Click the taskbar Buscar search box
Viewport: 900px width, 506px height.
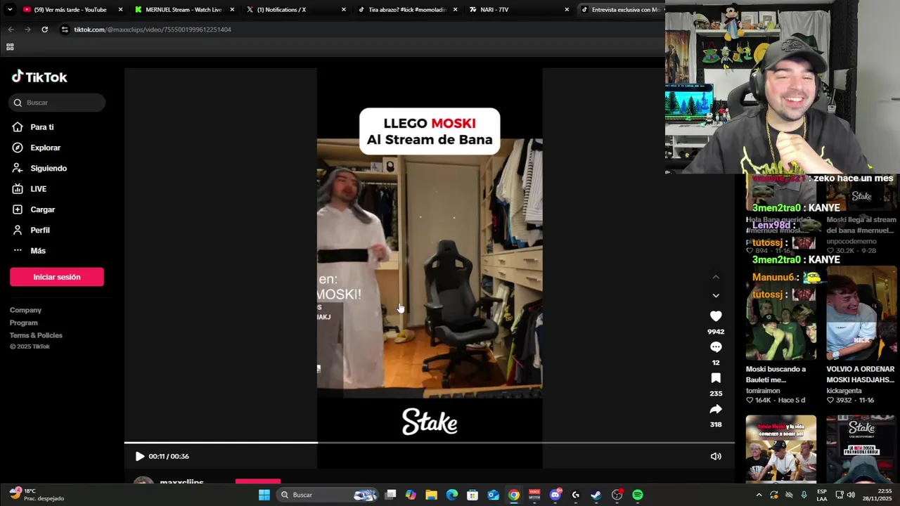327,495
